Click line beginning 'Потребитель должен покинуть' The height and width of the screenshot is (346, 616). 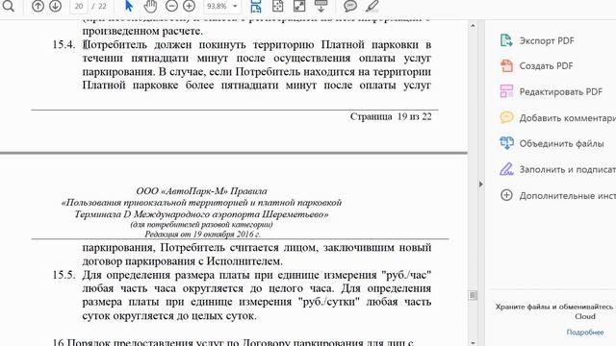[257, 45]
